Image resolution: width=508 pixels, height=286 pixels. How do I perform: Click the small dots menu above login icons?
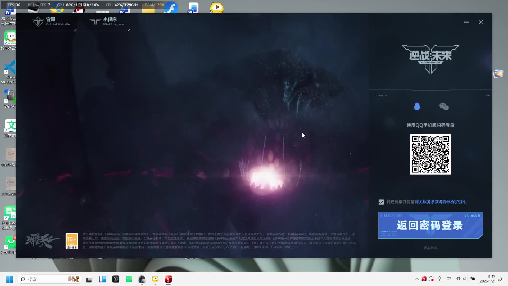pos(487,96)
